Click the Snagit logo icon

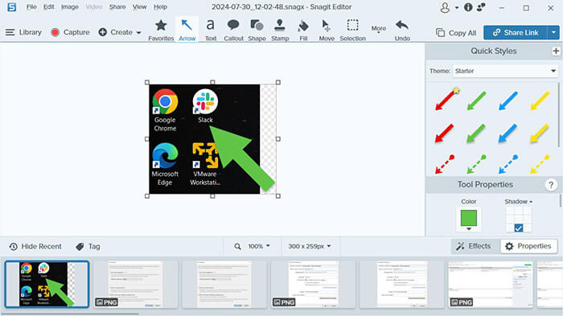pyautogui.click(x=11, y=6)
